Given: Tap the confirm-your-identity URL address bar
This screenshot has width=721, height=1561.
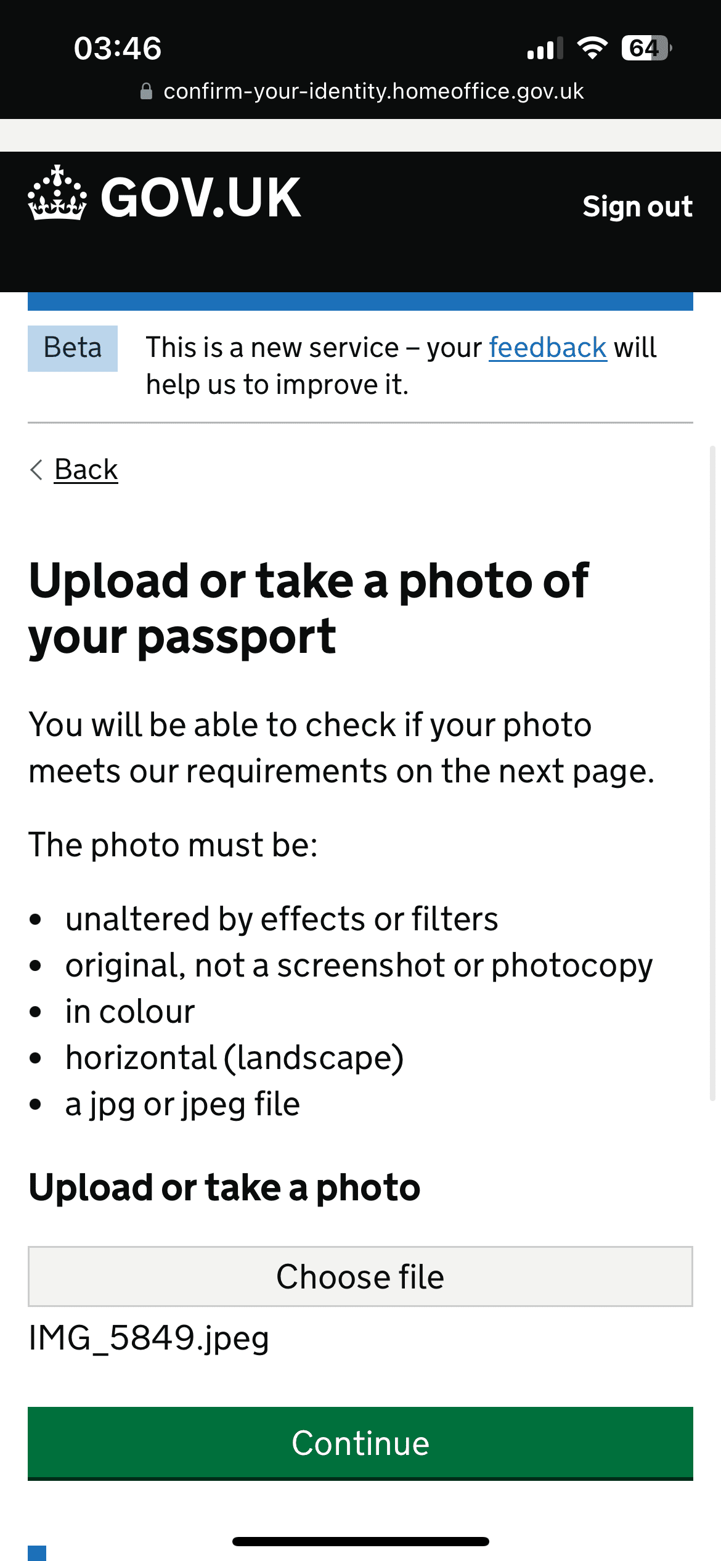Looking at the screenshot, I should (373, 91).
